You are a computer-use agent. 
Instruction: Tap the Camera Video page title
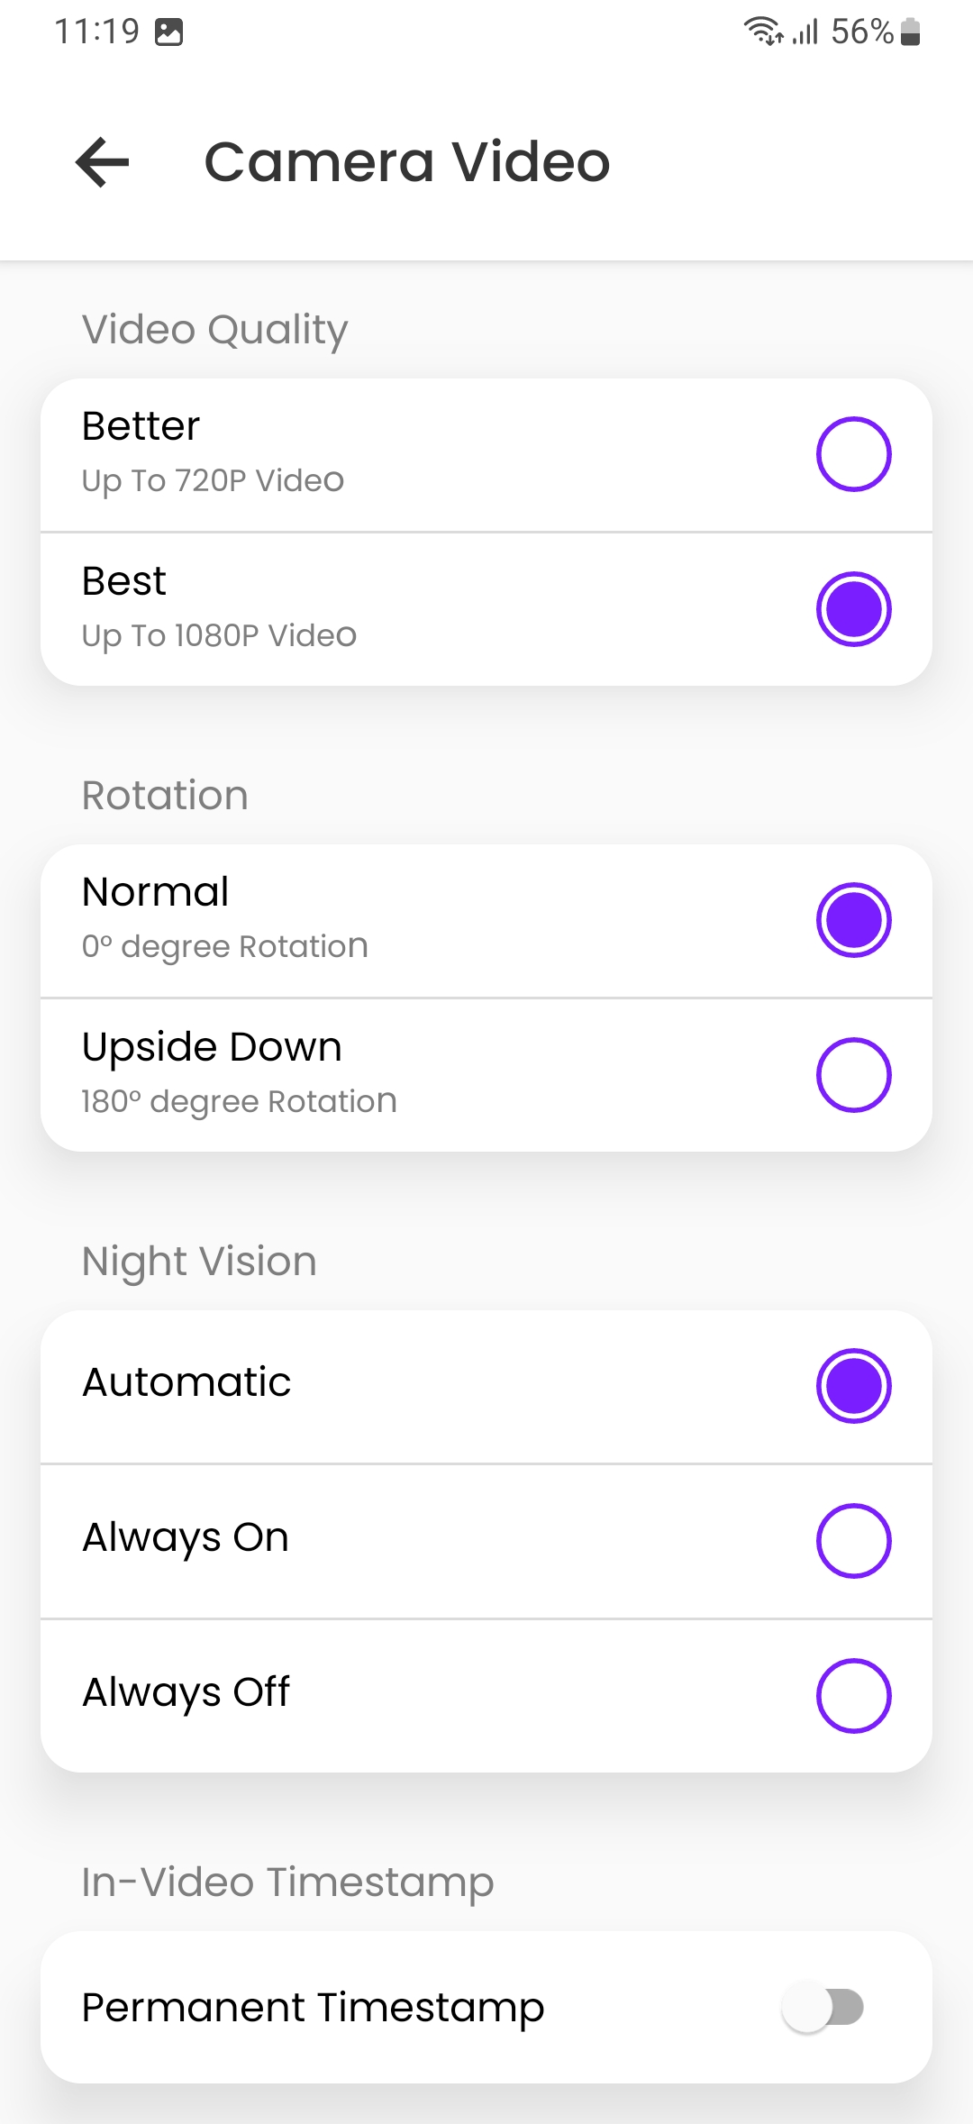point(407,162)
